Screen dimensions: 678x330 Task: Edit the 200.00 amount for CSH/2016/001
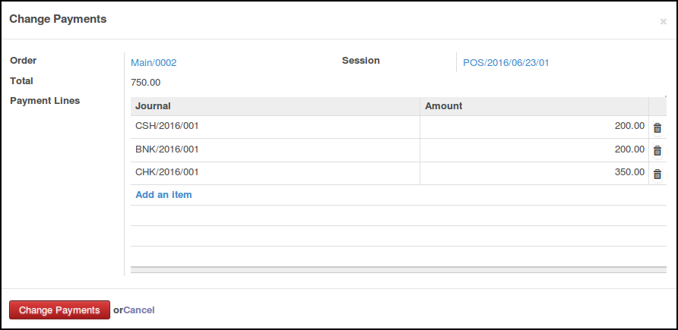point(534,127)
